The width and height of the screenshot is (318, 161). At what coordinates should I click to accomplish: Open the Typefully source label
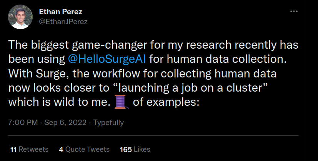pyautogui.click(x=109, y=123)
